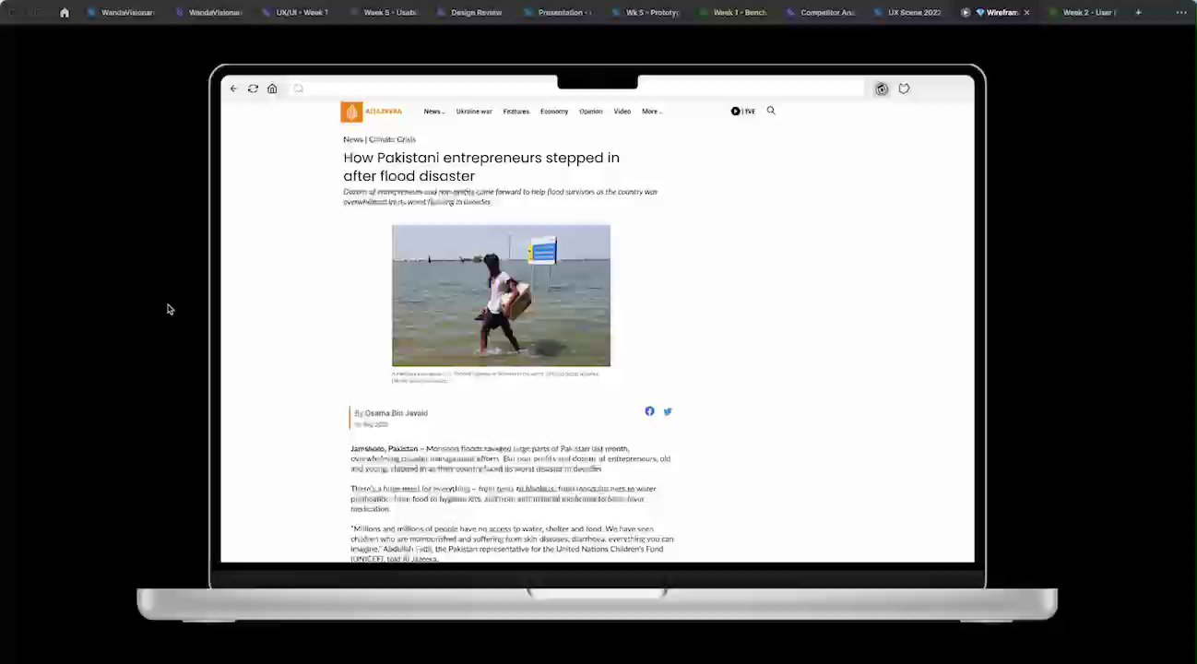
Task: Play the Live stream button
Action: [743, 112]
